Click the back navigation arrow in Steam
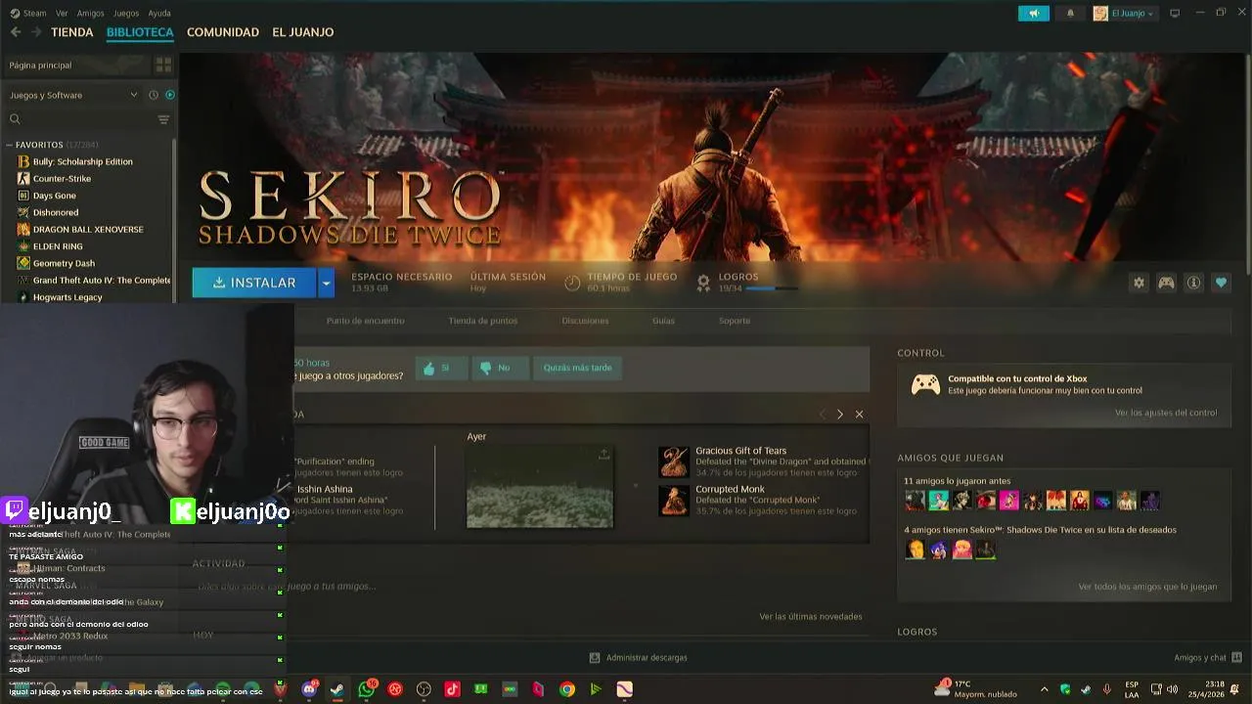 (16, 32)
